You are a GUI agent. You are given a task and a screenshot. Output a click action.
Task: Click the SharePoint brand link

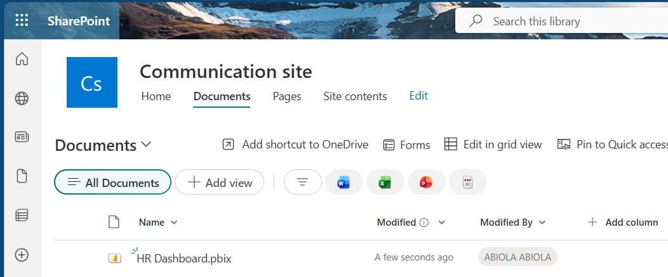click(79, 21)
